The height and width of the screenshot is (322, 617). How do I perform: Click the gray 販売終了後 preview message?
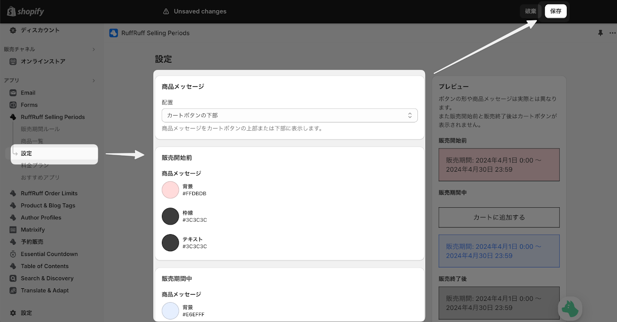(x=499, y=303)
